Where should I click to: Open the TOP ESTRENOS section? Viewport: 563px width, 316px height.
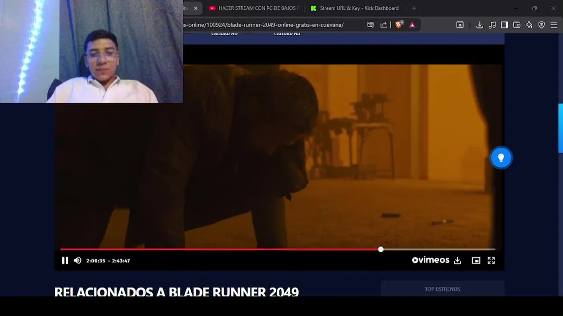click(x=442, y=289)
